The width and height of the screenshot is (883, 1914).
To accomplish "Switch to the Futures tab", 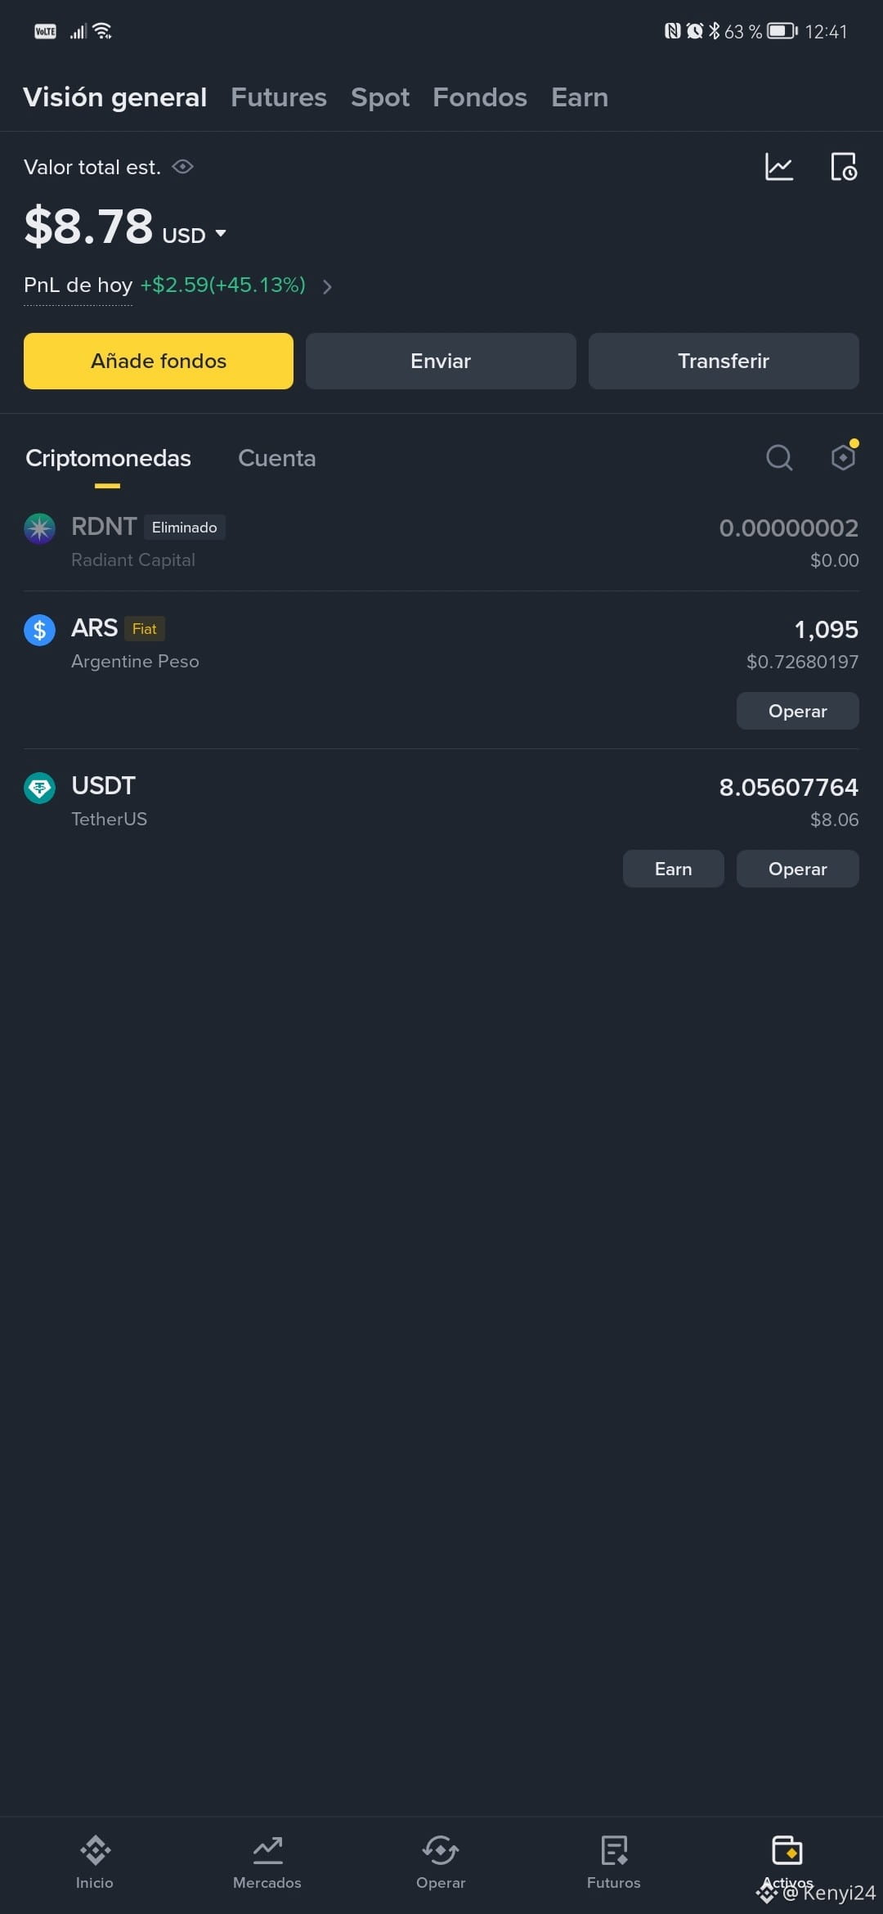I will click(279, 97).
